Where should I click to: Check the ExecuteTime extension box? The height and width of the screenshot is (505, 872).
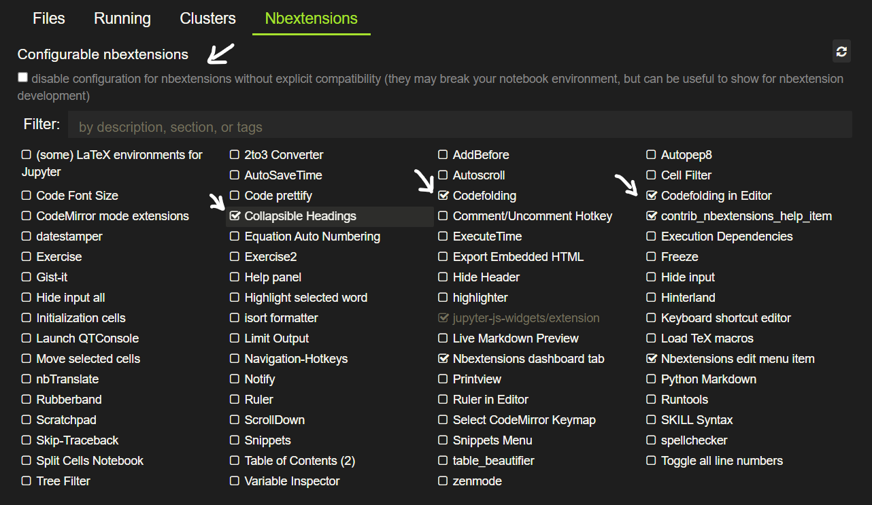[443, 237]
